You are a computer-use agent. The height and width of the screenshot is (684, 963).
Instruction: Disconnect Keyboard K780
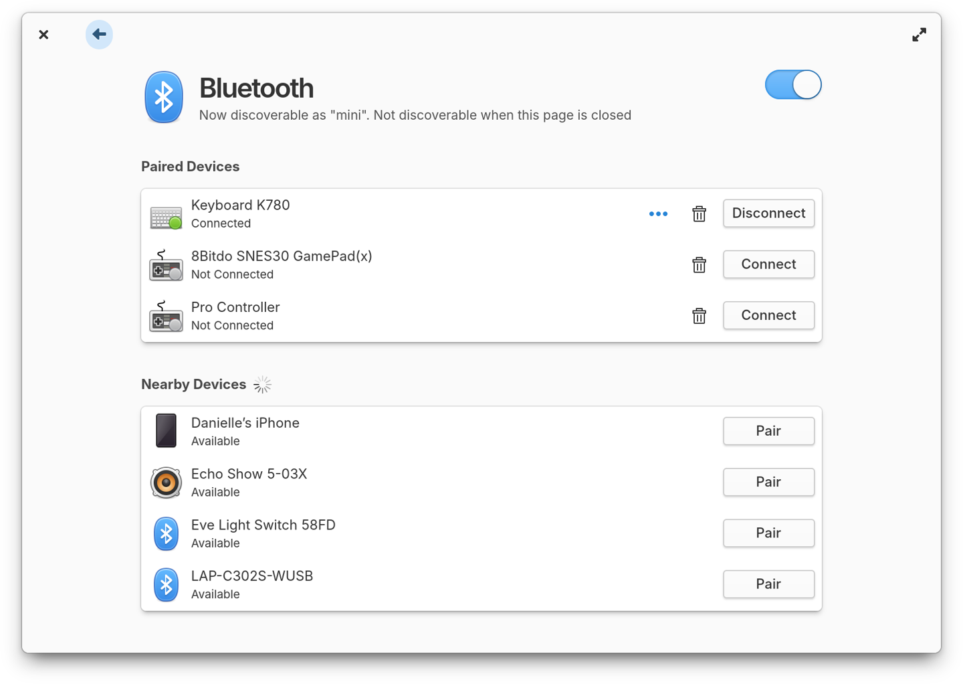[x=768, y=213]
